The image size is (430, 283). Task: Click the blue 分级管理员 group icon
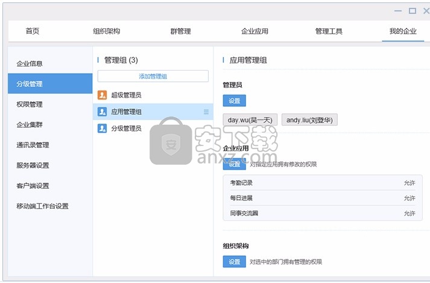click(x=103, y=128)
